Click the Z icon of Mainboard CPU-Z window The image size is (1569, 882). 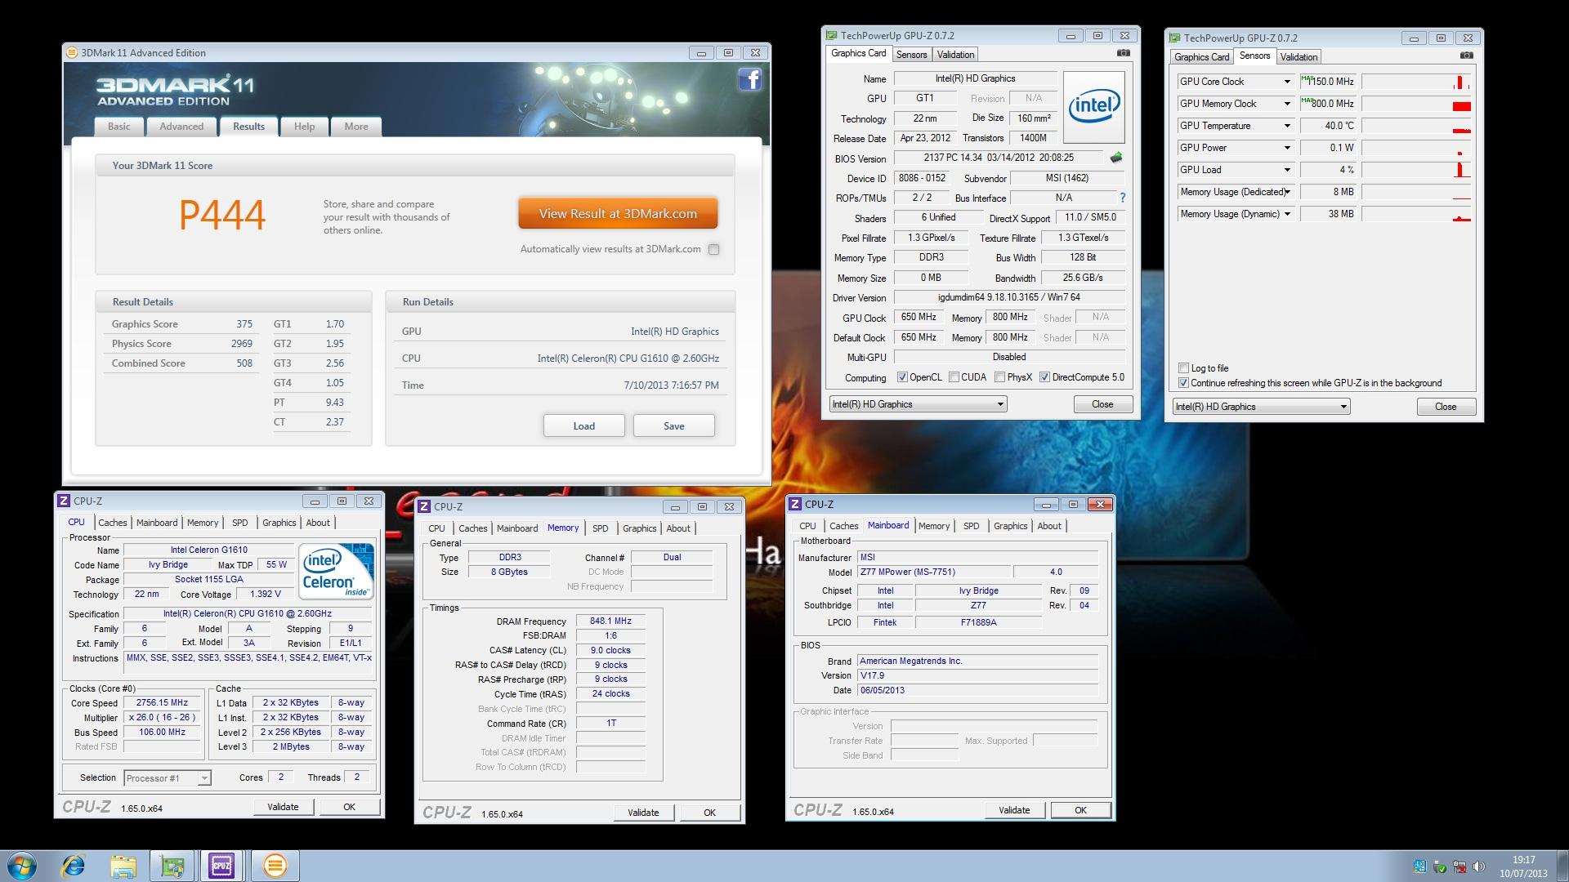(795, 504)
